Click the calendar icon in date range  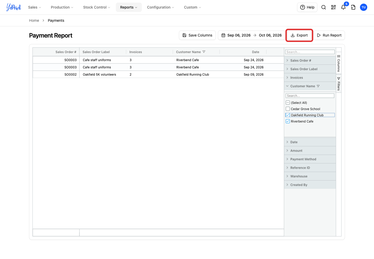click(223, 35)
